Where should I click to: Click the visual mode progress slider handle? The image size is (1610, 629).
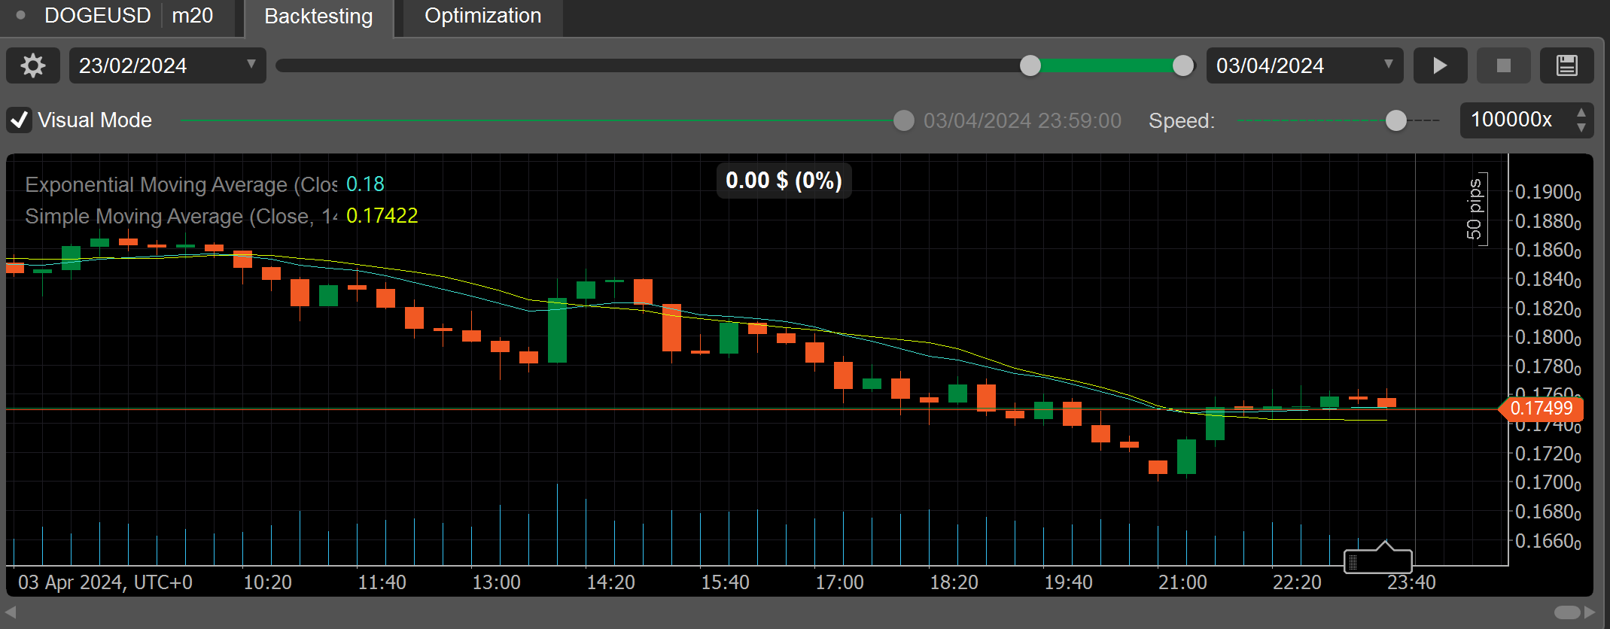click(903, 120)
